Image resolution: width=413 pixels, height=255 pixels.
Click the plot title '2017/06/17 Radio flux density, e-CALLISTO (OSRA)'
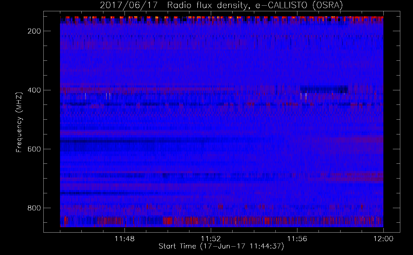click(221, 5)
